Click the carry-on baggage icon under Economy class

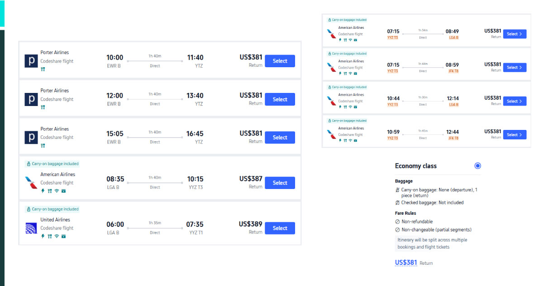click(x=397, y=190)
